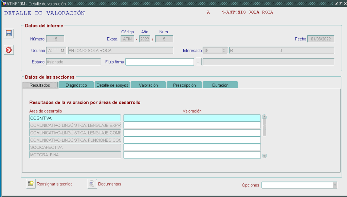Click the Flujo firma input field
The width and height of the screenshot is (347, 197).
tap(160, 62)
